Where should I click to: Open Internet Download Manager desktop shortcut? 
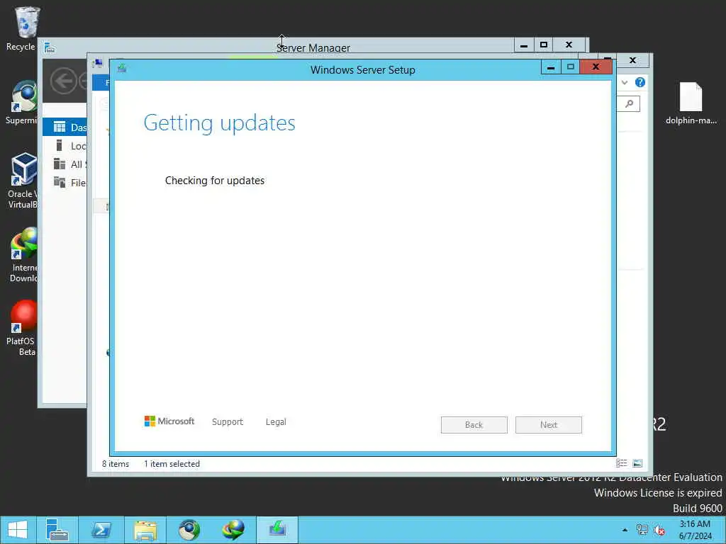[x=23, y=254]
